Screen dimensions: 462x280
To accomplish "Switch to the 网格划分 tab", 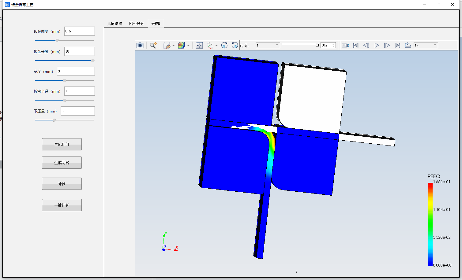I will pyautogui.click(x=137, y=24).
